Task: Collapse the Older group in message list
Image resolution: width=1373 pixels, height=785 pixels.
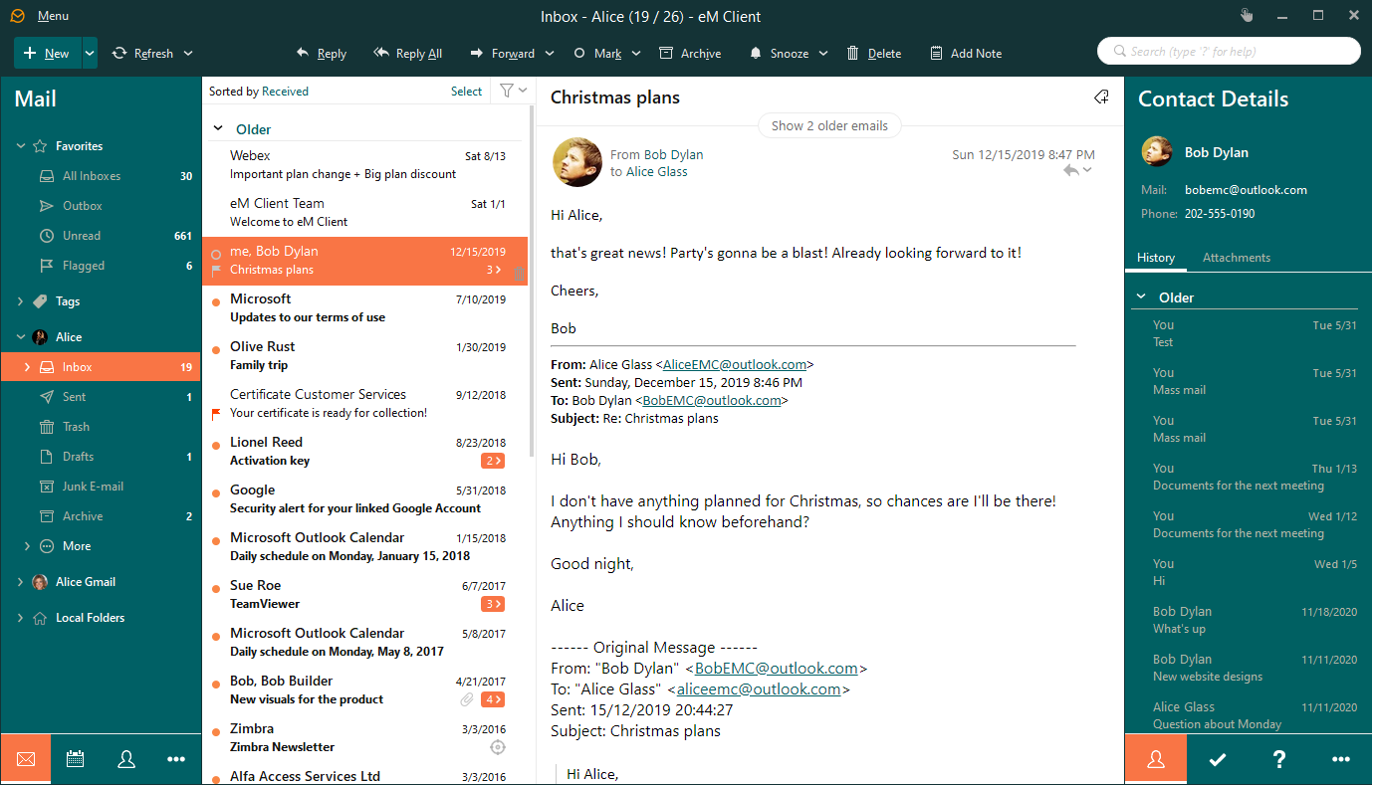Action: pos(218,129)
